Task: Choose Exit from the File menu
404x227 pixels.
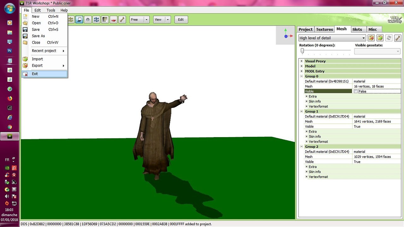Action: pos(35,74)
